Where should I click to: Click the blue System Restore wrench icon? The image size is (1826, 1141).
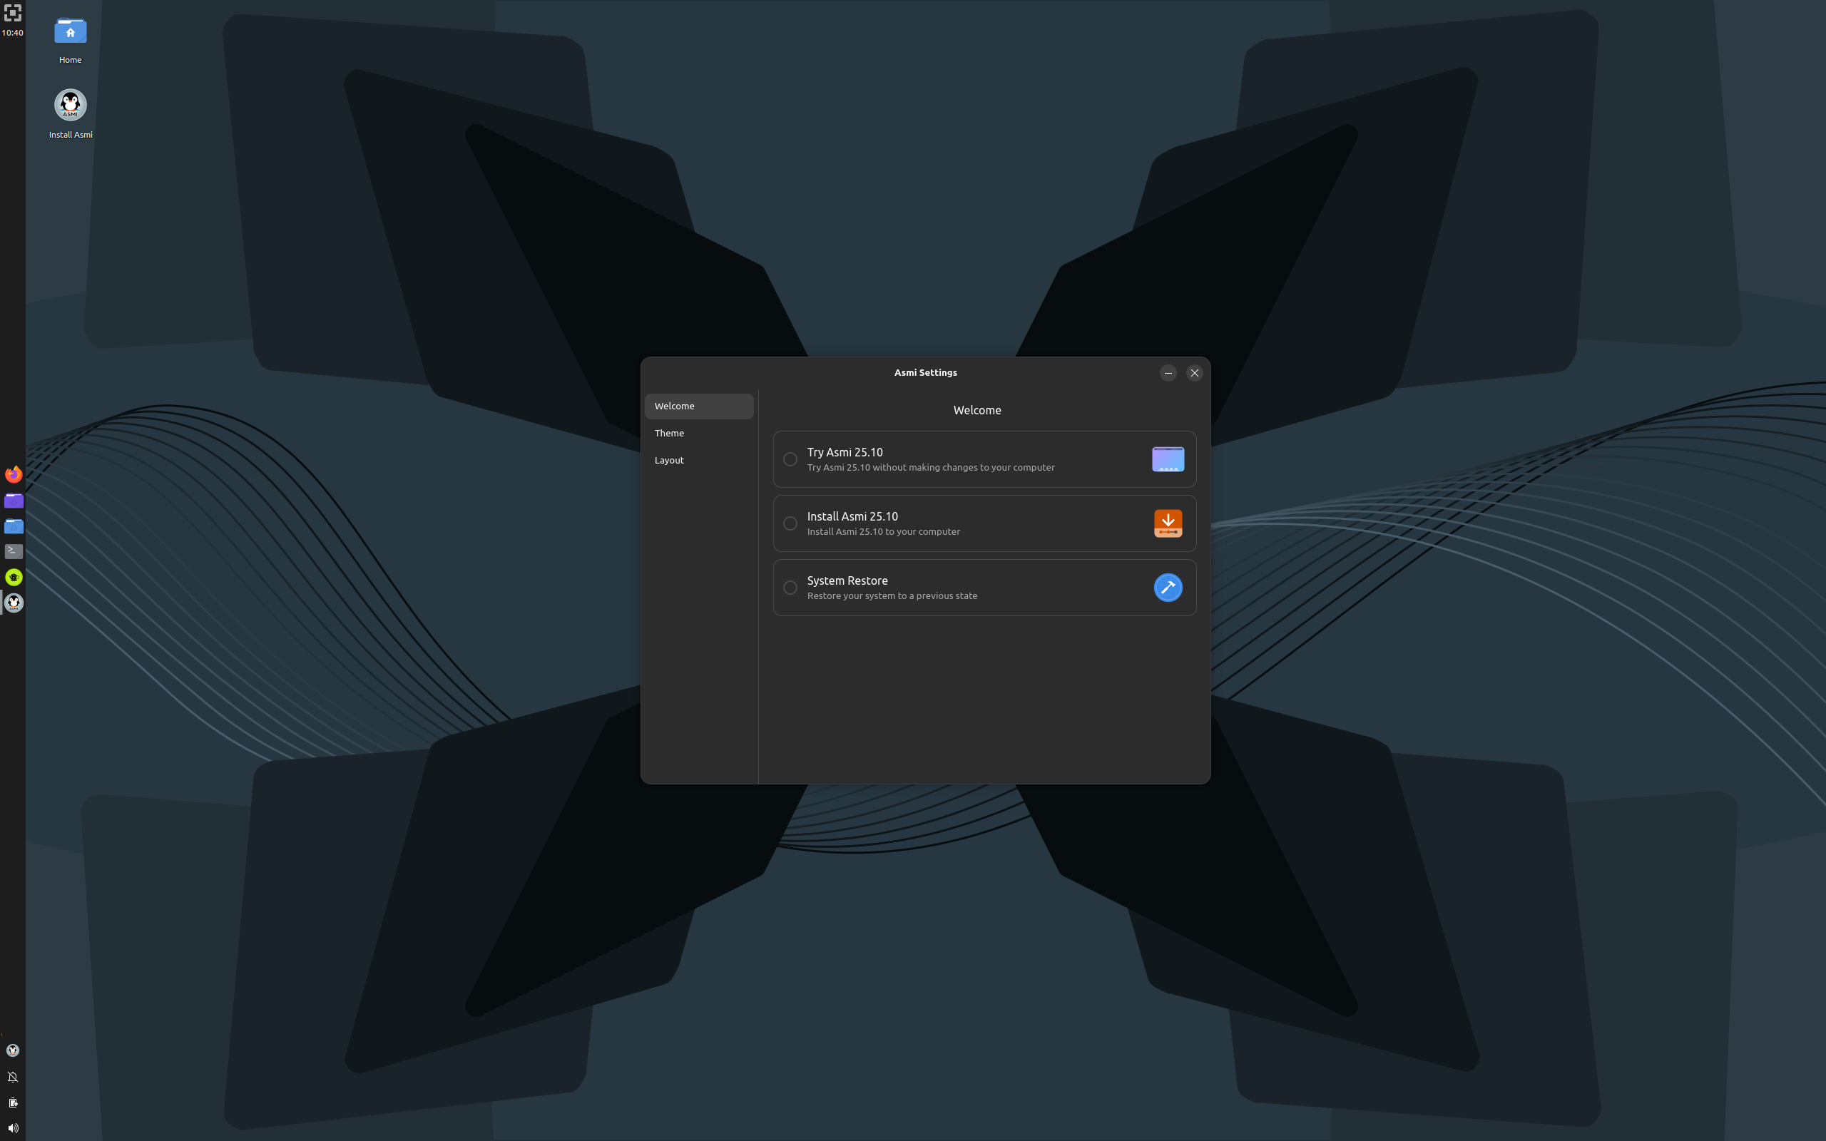[1168, 588]
